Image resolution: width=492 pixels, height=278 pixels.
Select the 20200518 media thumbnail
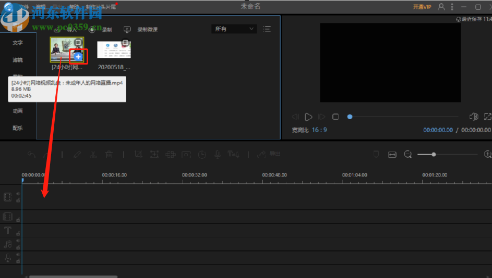[114, 50]
